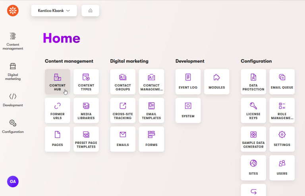305x196 pixels.
Task: Open the Email Templates tile
Action: coord(151,111)
